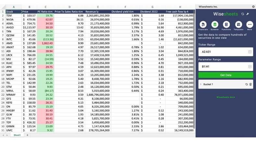
Task: Click the refresh icon beside Wisesheets logo
Action: point(243,14)
